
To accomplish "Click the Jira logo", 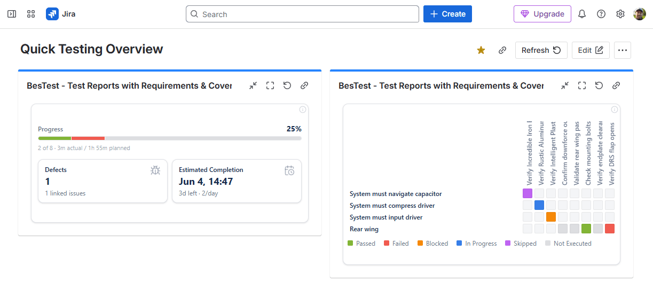I will (60, 14).
